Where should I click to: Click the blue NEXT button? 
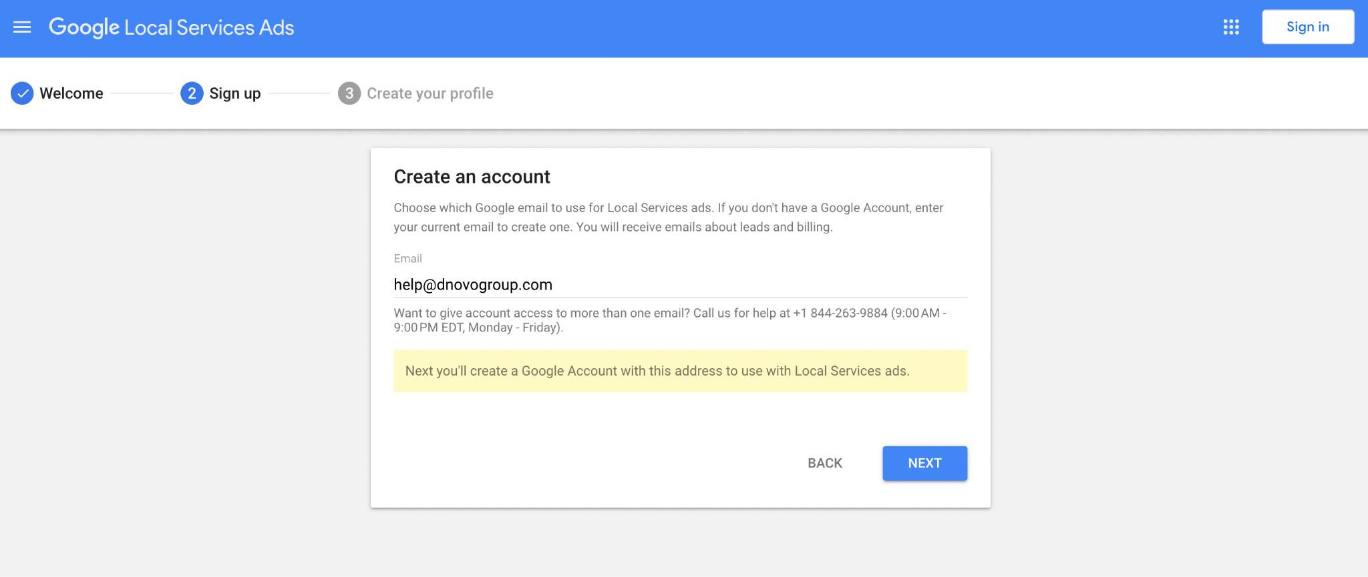pyautogui.click(x=924, y=463)
